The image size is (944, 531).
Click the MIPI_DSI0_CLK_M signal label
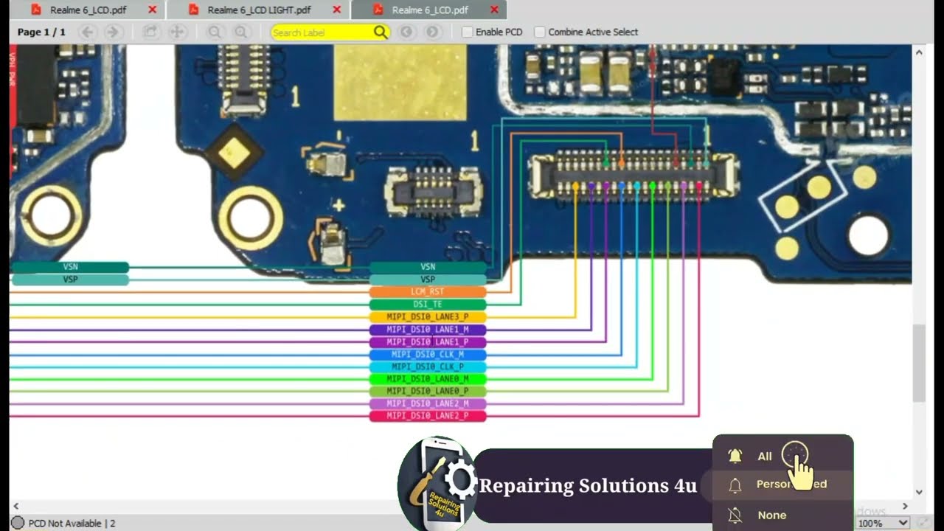(x=428, y=355)
